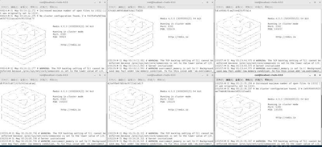Click http://redis.io in the port 6382 terminal
The width and height of the screenshot is (322, 147).
[285, 37]
